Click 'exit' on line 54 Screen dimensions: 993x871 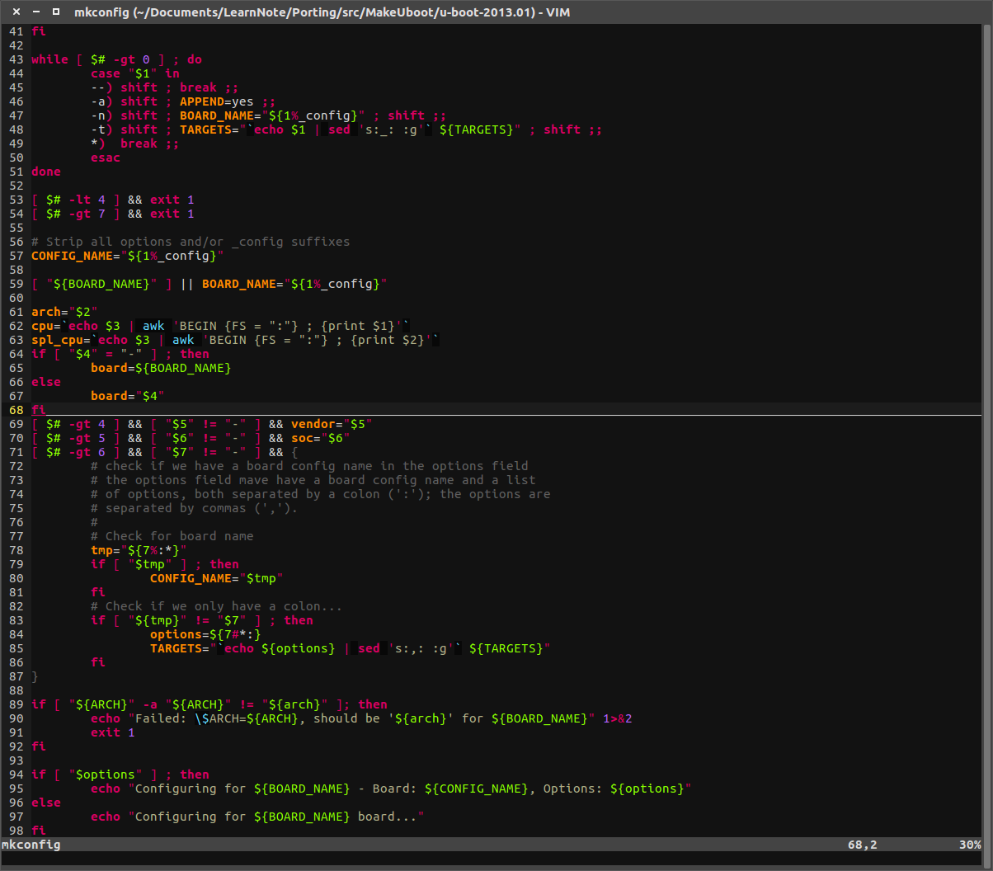(x=165, y=214)
